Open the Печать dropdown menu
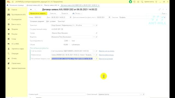 coord(77,13)
